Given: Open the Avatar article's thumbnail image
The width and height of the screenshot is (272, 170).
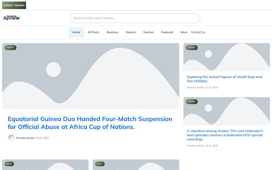Looking at the screenshot, I should (x=227, y=111).
